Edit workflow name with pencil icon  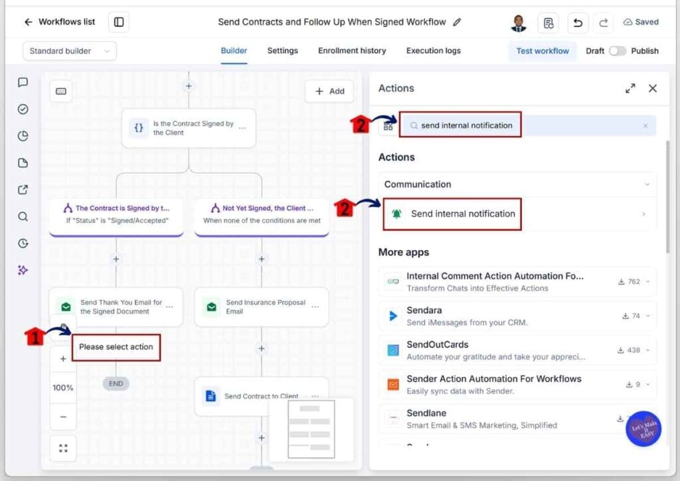pos(457,22)
